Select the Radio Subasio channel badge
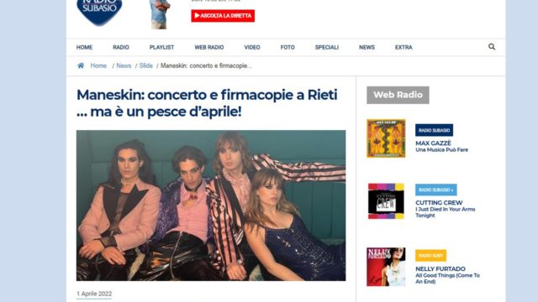Image resolution: width=538 pixels, height=302 pixels. 434,130
